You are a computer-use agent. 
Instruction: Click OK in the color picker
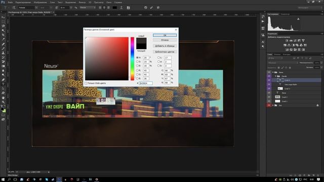coord(165,35)
